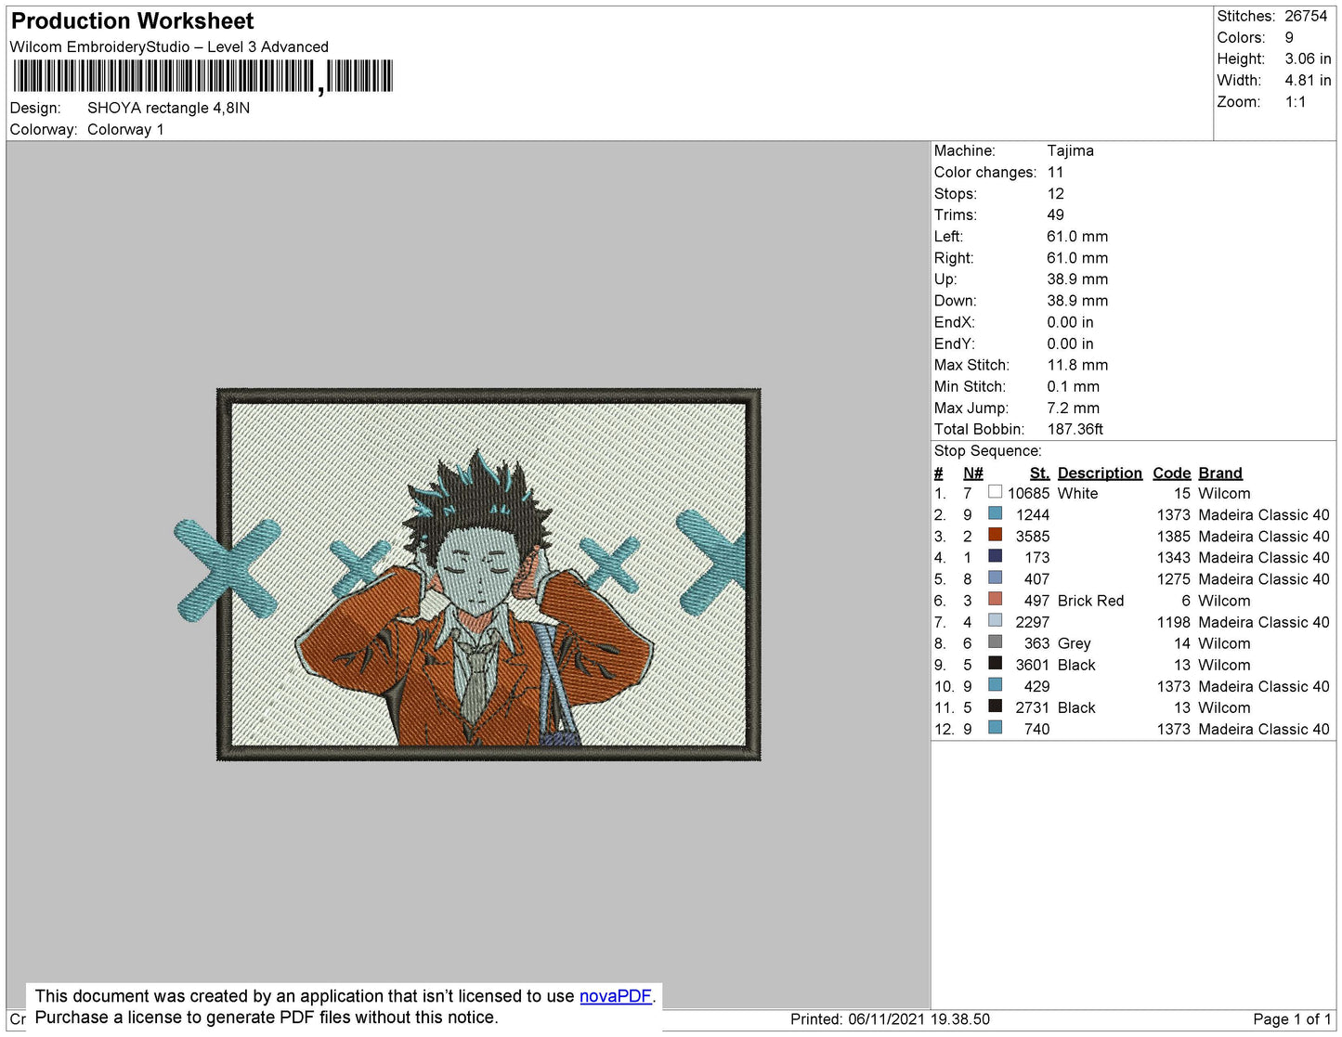
Task: Click the stitch count '26754'
Action: click(1306, 16)
